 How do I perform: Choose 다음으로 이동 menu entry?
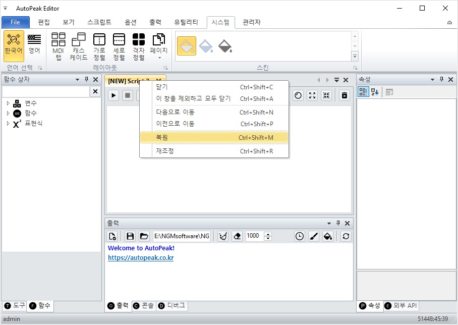tap(214, 112)
